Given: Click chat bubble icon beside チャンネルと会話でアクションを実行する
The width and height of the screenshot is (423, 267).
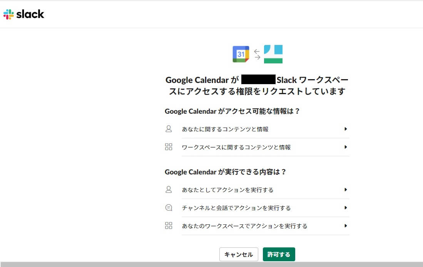Looking at the screenshot, I should (x=168, y=207).
